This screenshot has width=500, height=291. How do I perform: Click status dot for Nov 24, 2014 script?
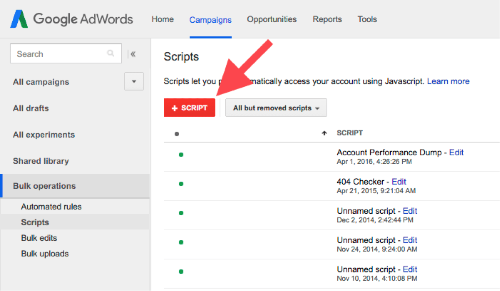(x=181, y=242)
